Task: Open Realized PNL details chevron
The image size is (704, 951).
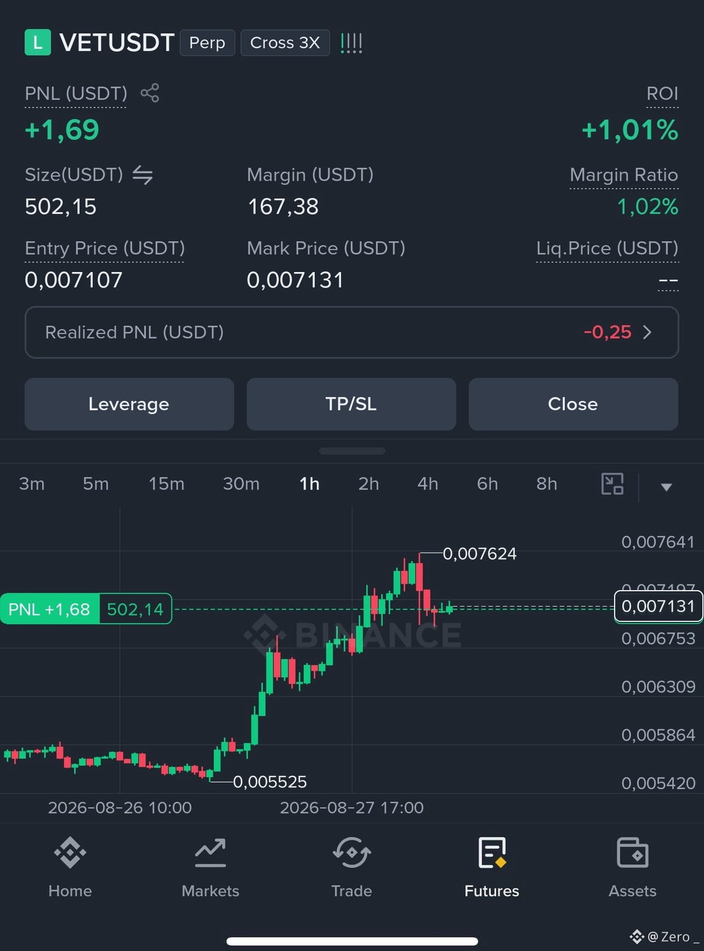Action: tap(648, 332)
